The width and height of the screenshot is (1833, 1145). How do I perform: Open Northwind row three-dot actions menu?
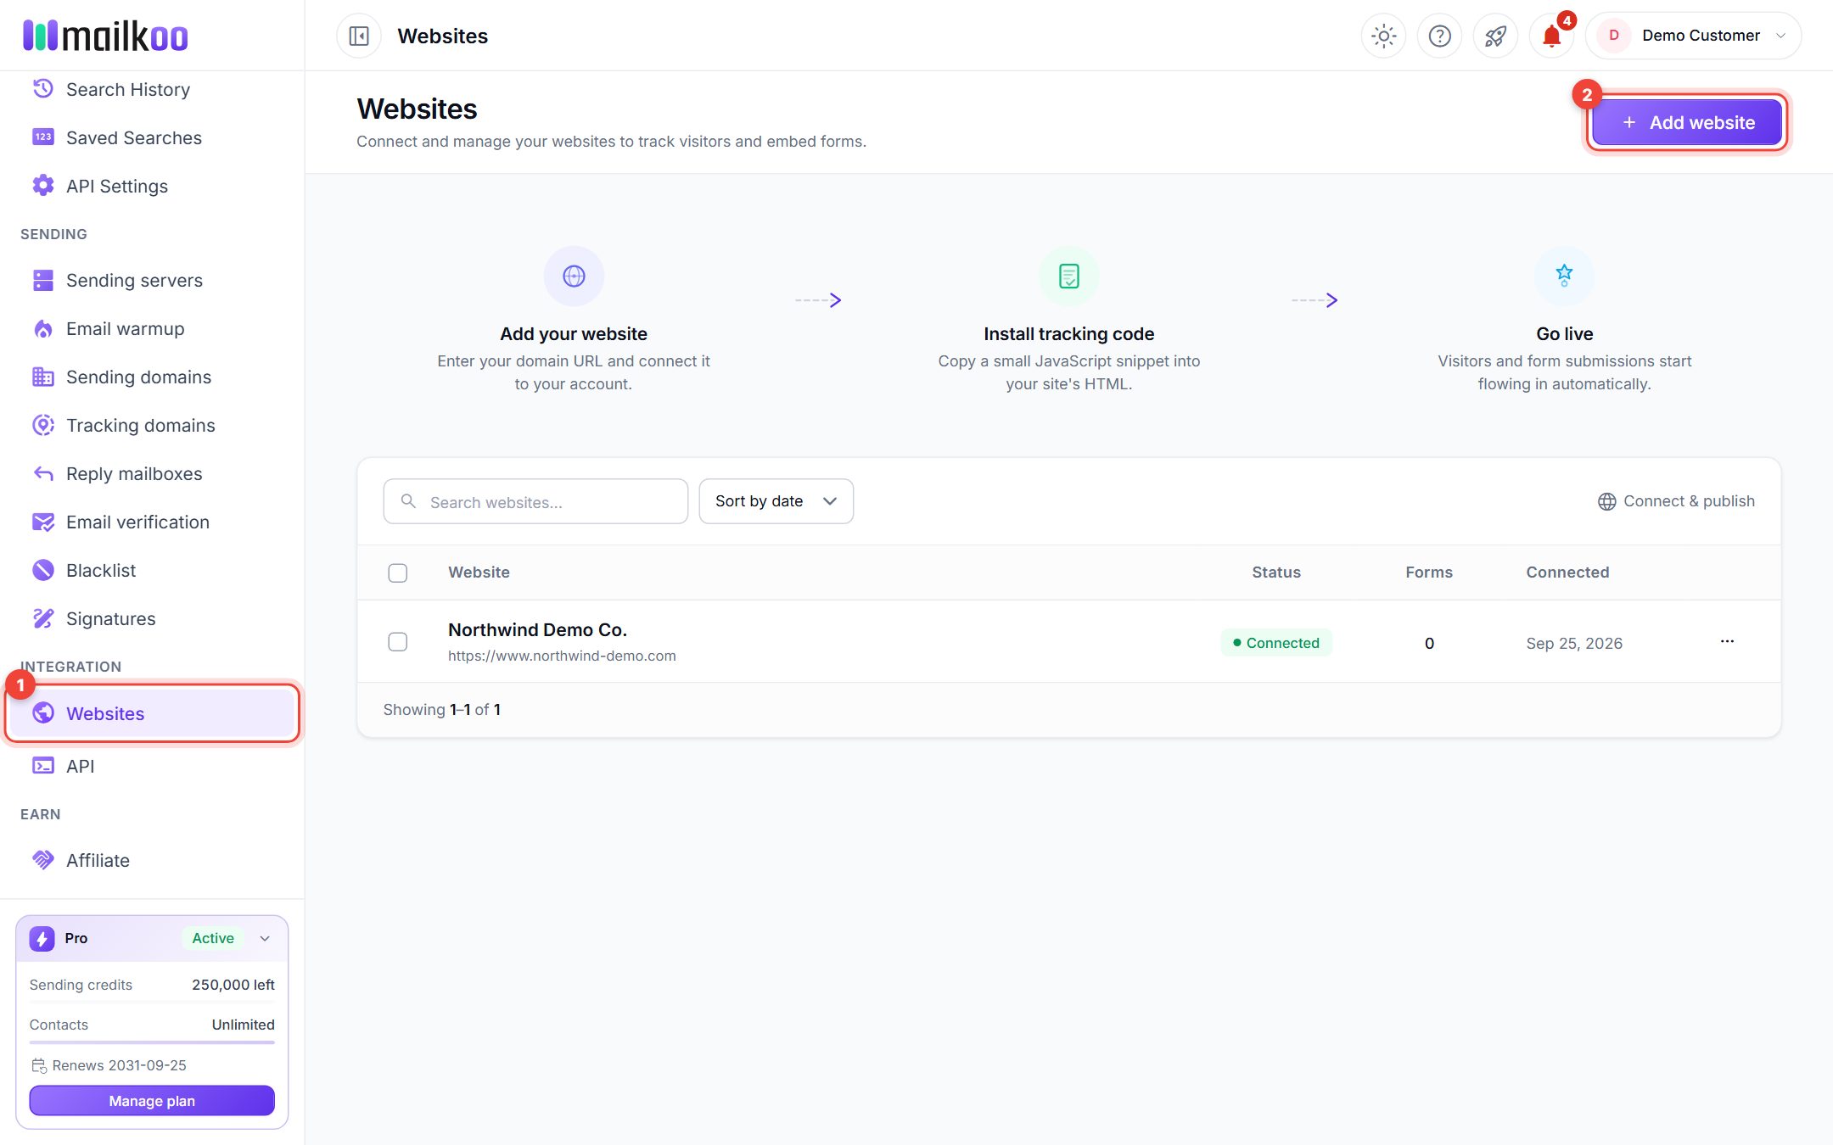tap(1727, 641)
